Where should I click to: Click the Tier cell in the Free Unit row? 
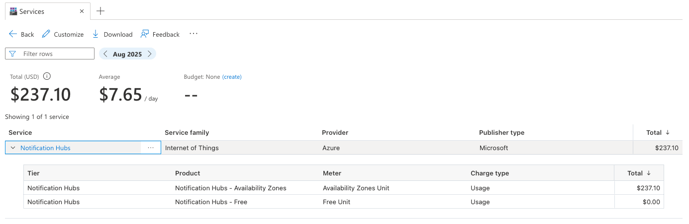point(53,202)
